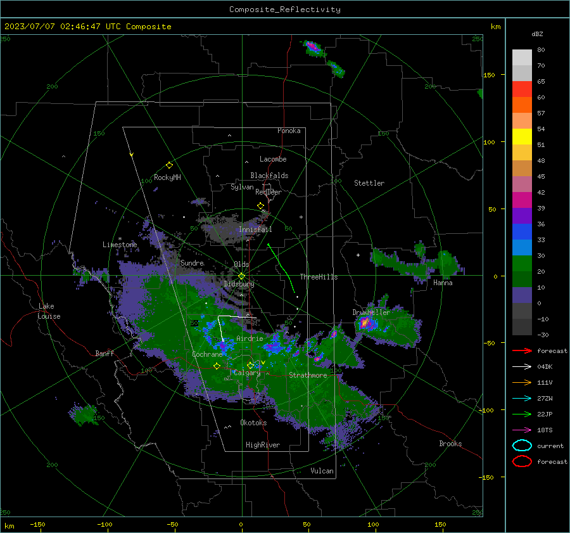Click the Hanna city label
Screen dimensions: 570x533
[443, 283]
